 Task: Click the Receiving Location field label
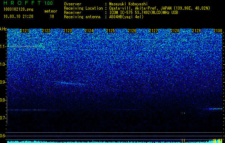pos(83,8)
